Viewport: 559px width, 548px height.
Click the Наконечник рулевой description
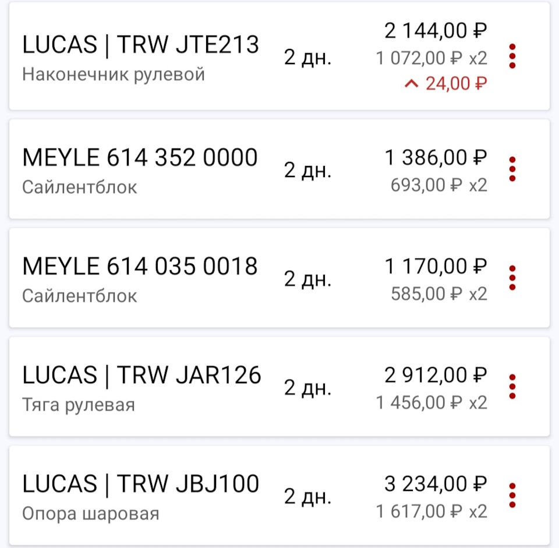pyautogui.click(x=114, y=75)
